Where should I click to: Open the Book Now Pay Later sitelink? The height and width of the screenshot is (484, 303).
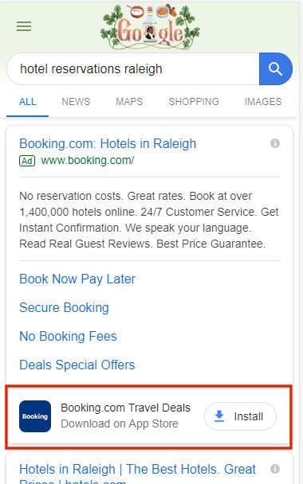pos(77,279)
